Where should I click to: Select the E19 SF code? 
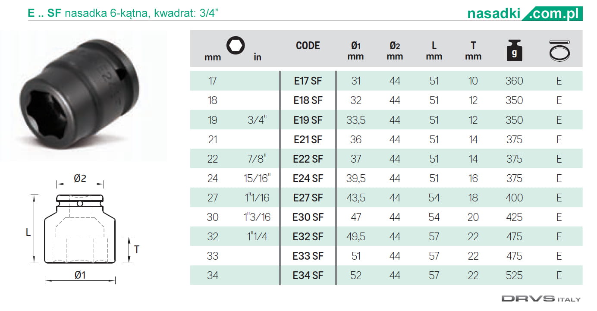click(308, 120)
